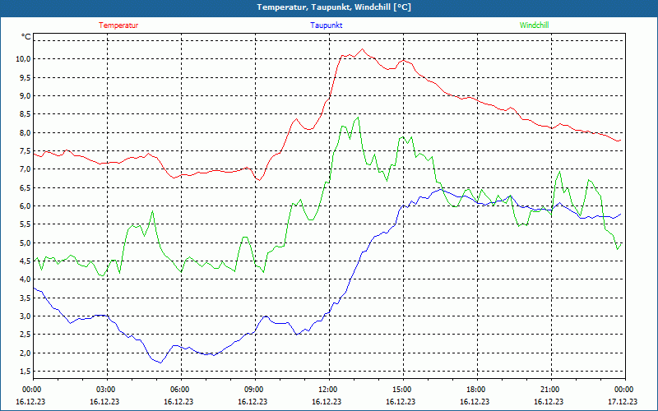This screenshot has width=658, height=411.
Task: Select the 21:00 time axis label
Action: pyautogui.click(x=550, y=390)
